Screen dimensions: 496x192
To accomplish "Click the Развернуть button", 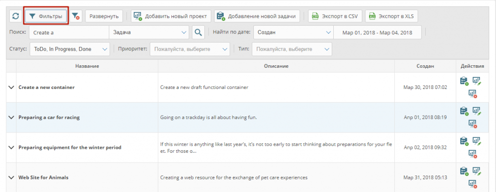I will (104, 16).
